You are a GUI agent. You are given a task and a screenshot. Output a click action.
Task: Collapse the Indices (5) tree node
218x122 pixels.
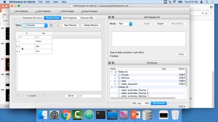pos(112,87)
